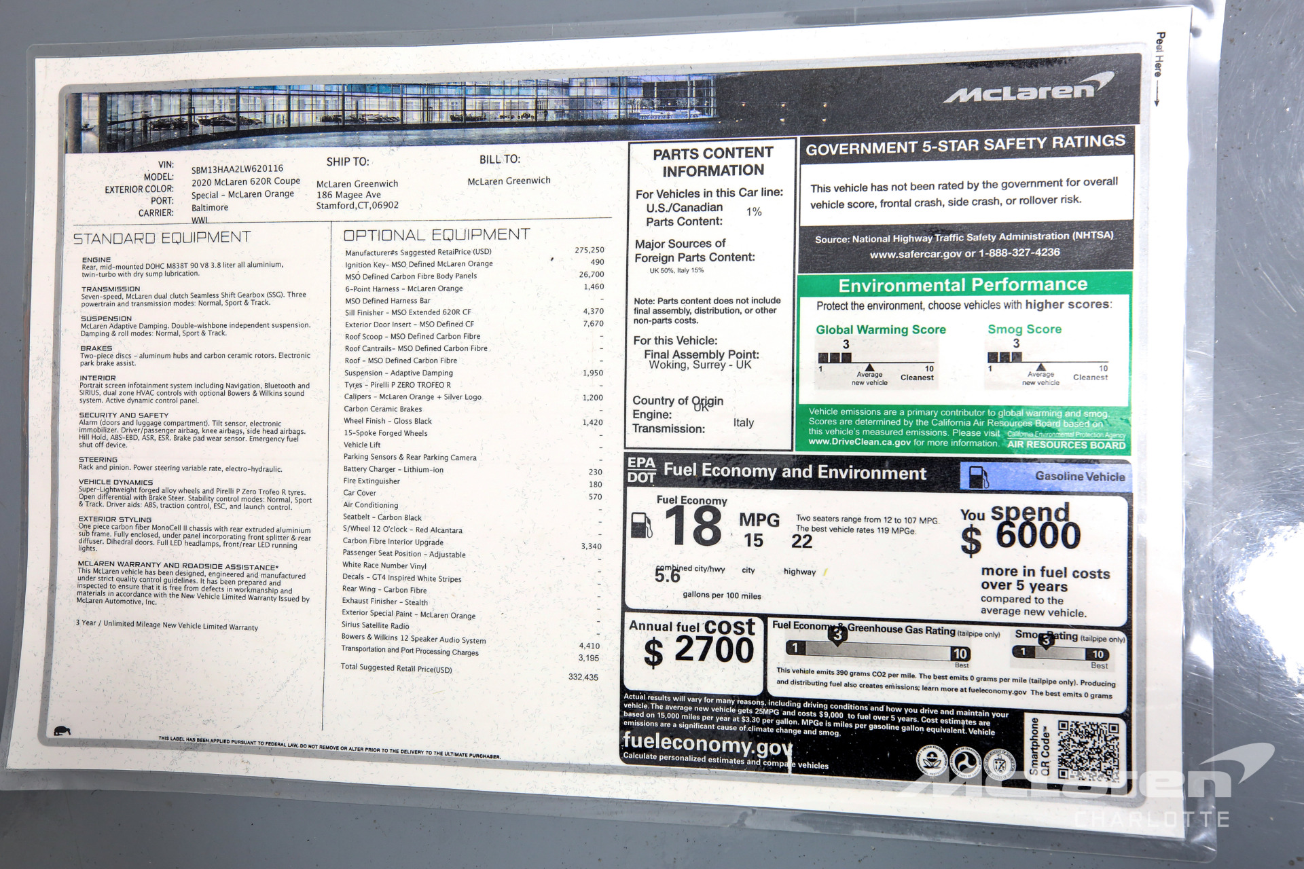This screenshot has height=869, width=1304.
Task: Click the DOT triskelion seal
Action: point(966,763)
